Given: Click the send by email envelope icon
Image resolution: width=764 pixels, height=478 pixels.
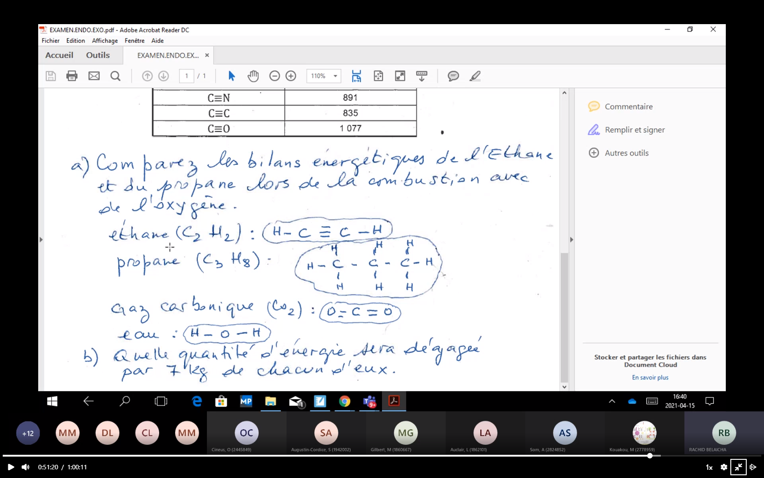Looking at the screenshot, I should (94, 76).
